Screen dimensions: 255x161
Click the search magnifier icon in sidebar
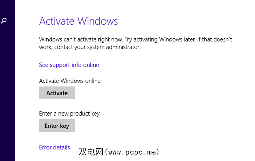[4, 20]
